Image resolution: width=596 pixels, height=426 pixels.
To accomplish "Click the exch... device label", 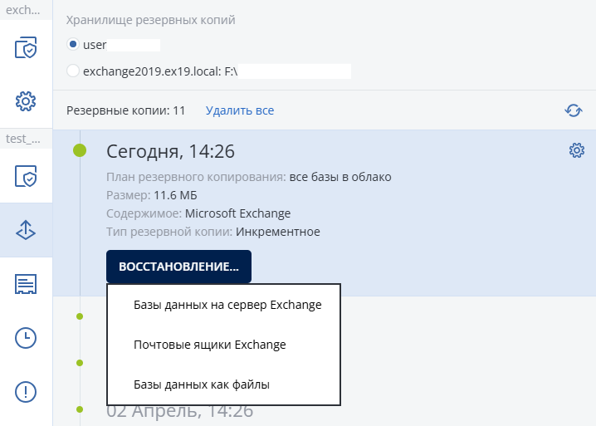I will coord(22,10).
